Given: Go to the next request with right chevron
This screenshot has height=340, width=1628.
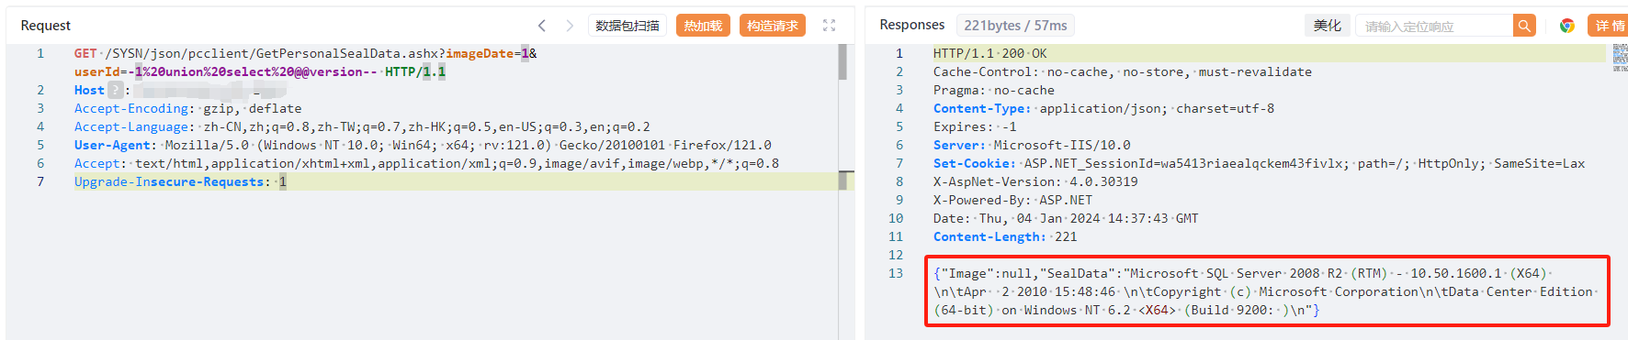Looking at the screenshot, I should [x=570, y=26].
